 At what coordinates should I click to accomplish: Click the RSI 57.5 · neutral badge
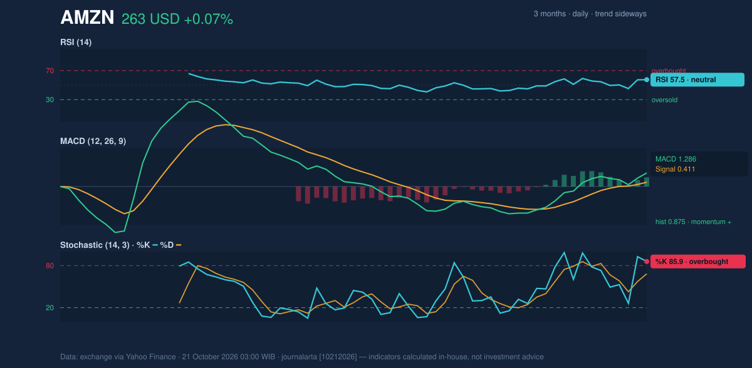697,80
